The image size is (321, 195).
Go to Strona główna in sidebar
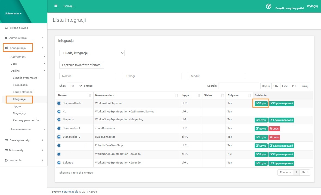pyautogui.click(x=19, y=28)
